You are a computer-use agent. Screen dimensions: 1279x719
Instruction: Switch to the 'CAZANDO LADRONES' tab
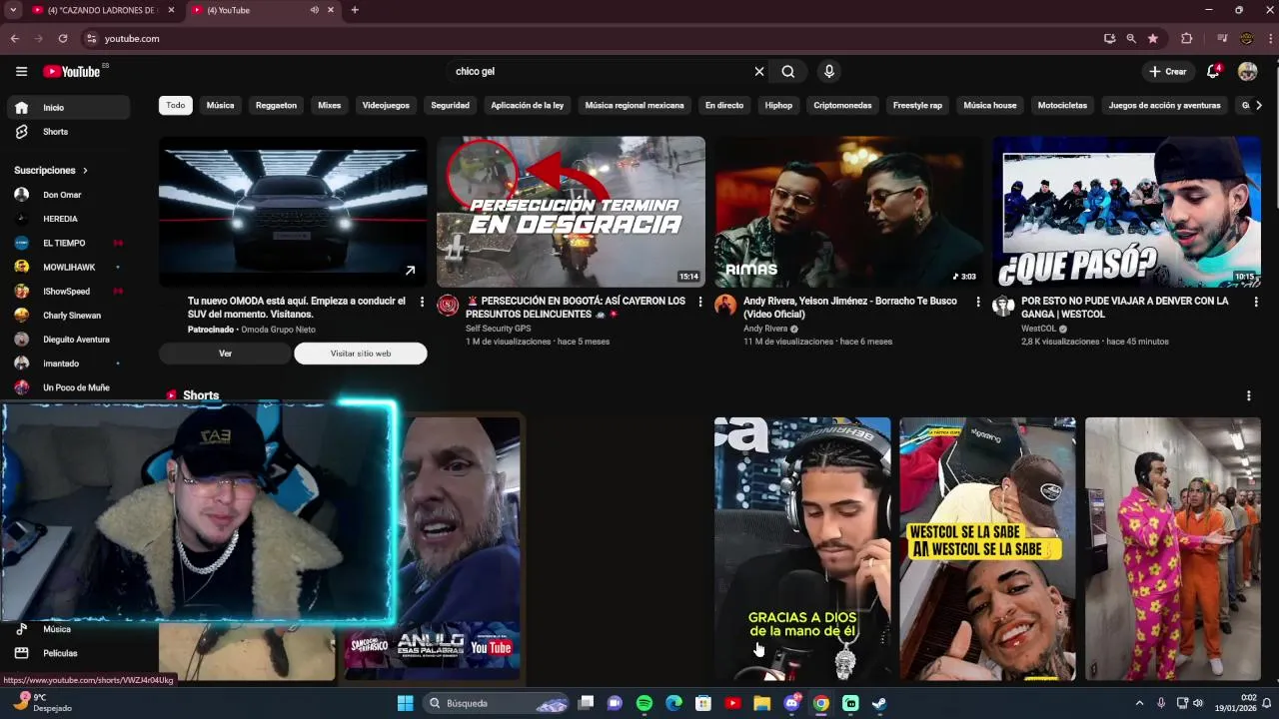click(104, 10)
